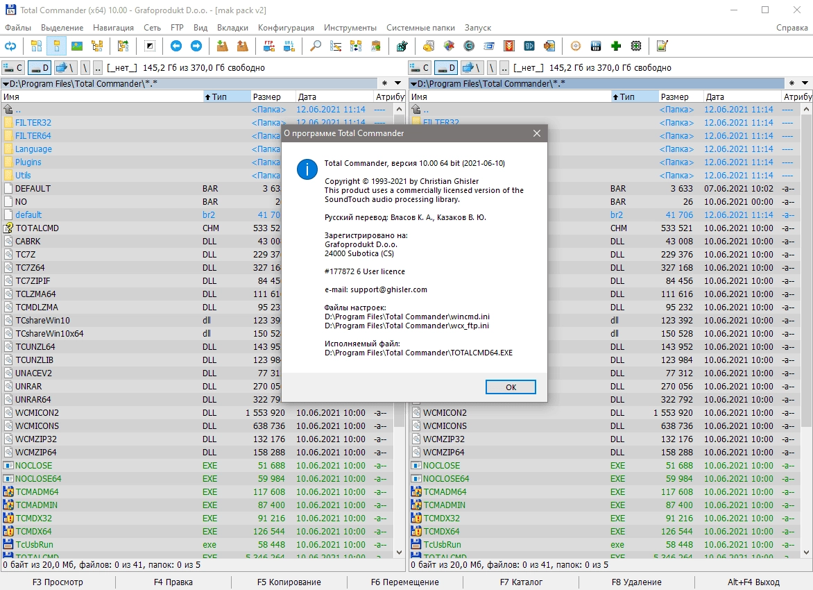Open the Файлы menu
This screenshot has height=590, width=813.
coord(17,28)
